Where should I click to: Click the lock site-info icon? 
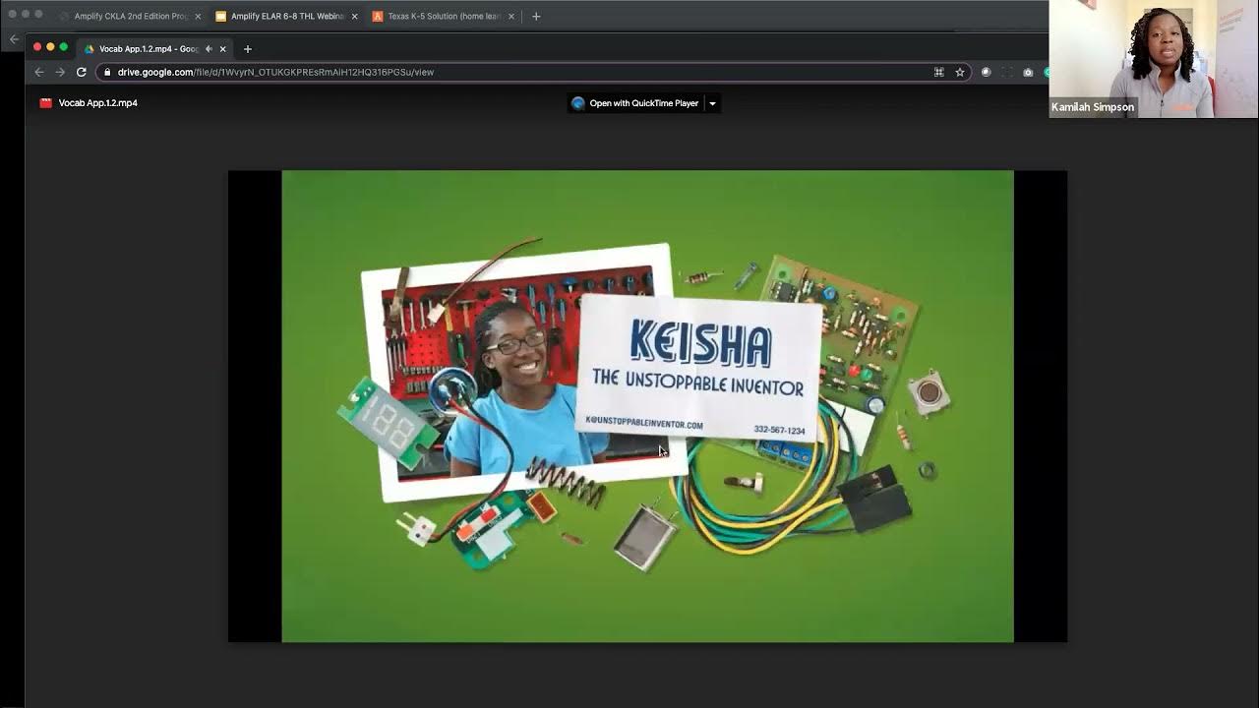point(106,72)
